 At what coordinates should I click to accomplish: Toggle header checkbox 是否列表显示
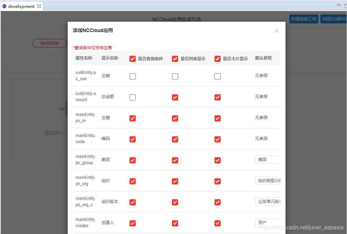pyautogui.click(x=175, y=59)
